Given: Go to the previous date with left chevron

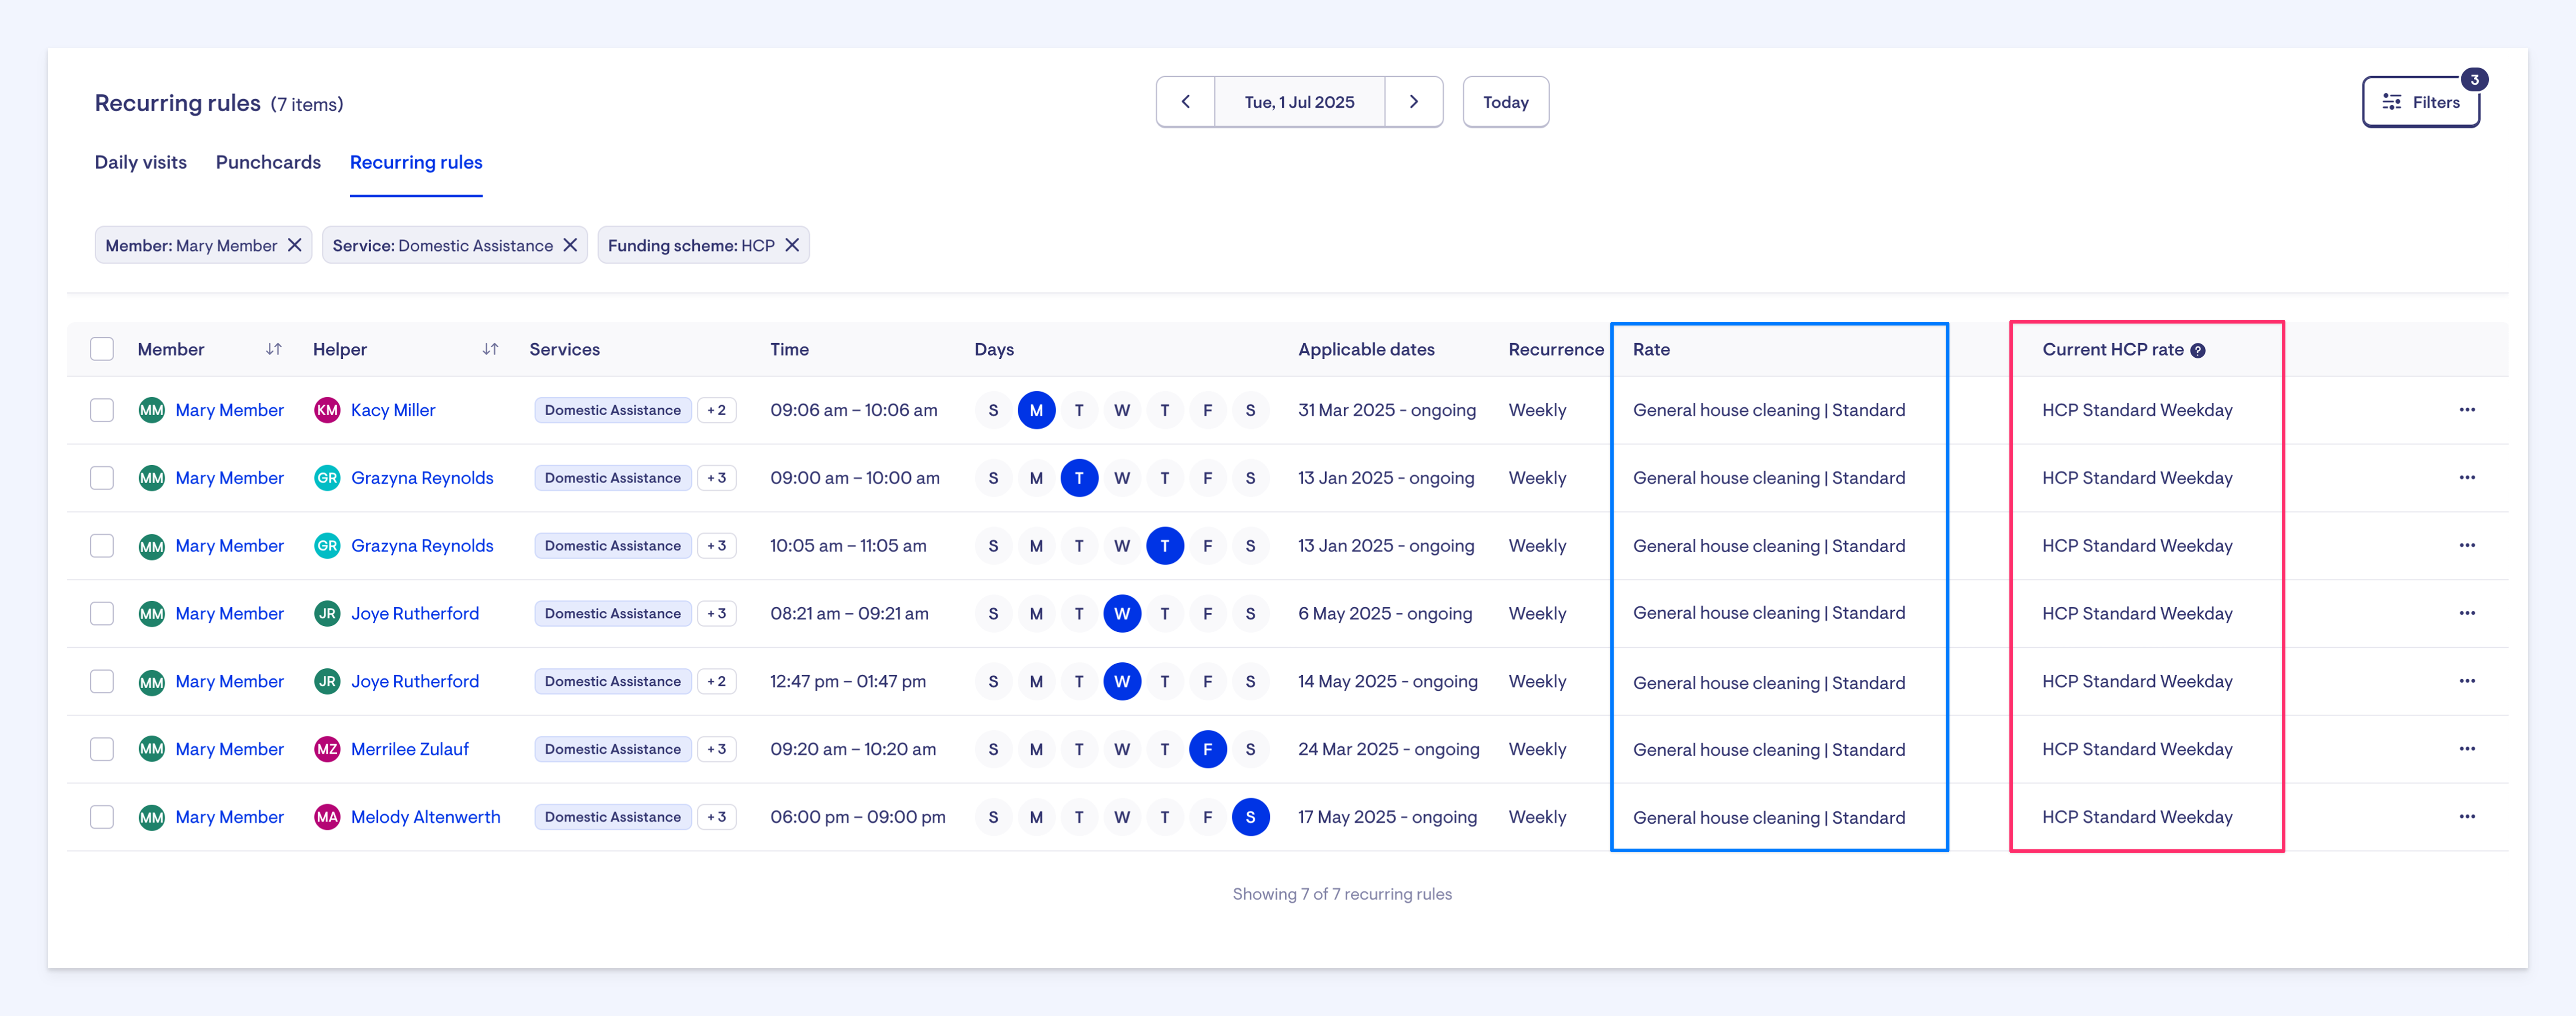Looking at the screenshot, I should [1185, 102].
